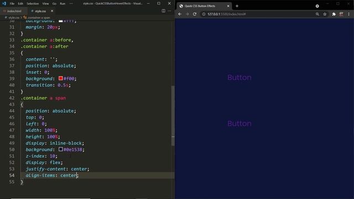Click the 'z-index: 10' line
Viewport: 354px width, 199px height.
41,156
